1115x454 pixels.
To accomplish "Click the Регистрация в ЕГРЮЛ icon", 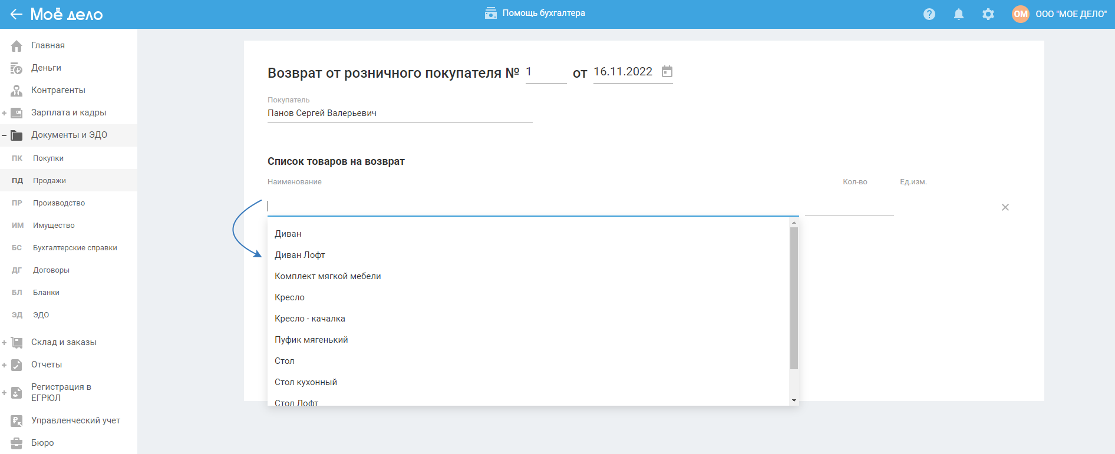I will [17, 392].
